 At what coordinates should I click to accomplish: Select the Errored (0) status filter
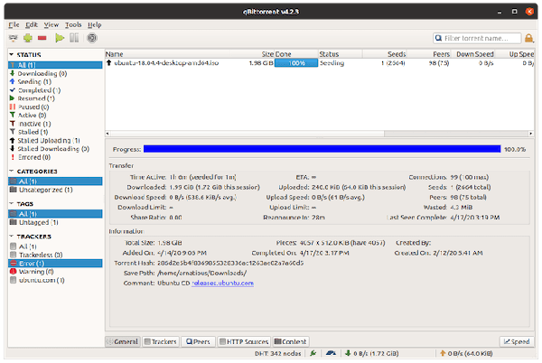click(55, 157)
